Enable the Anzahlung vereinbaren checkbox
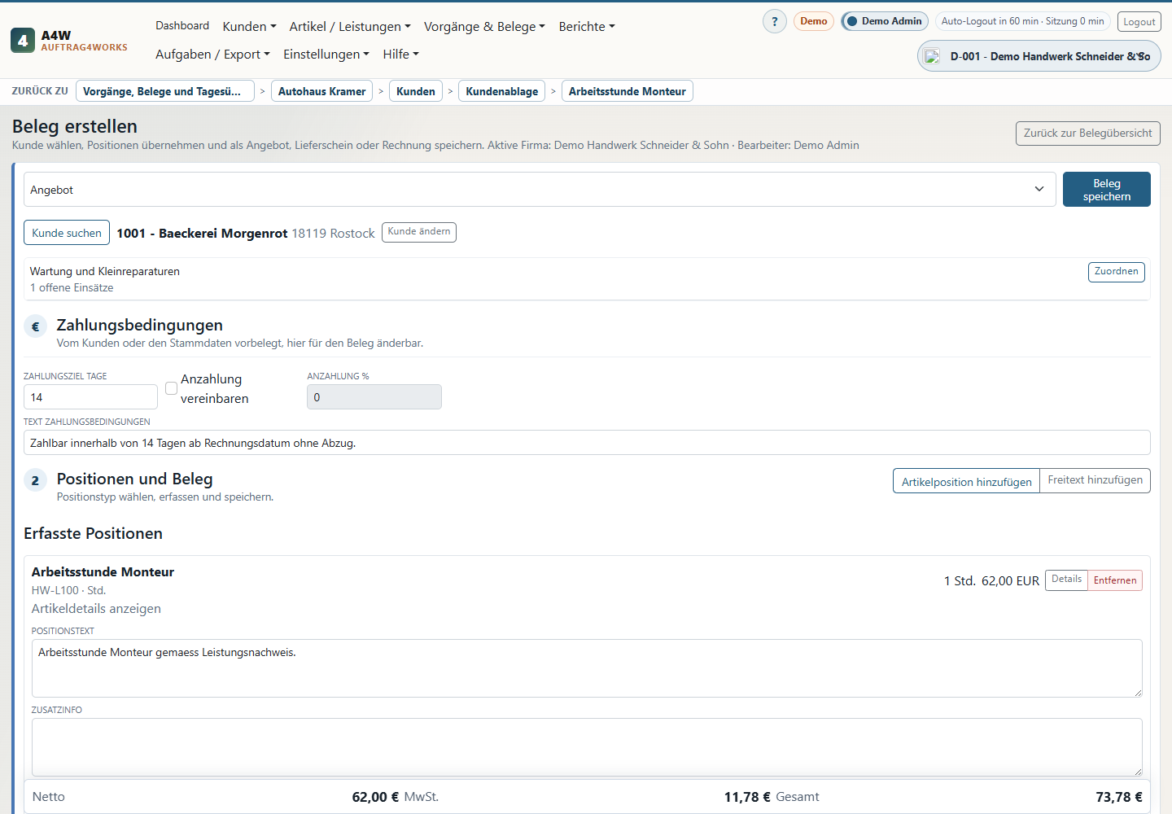 tap(171, 388)
